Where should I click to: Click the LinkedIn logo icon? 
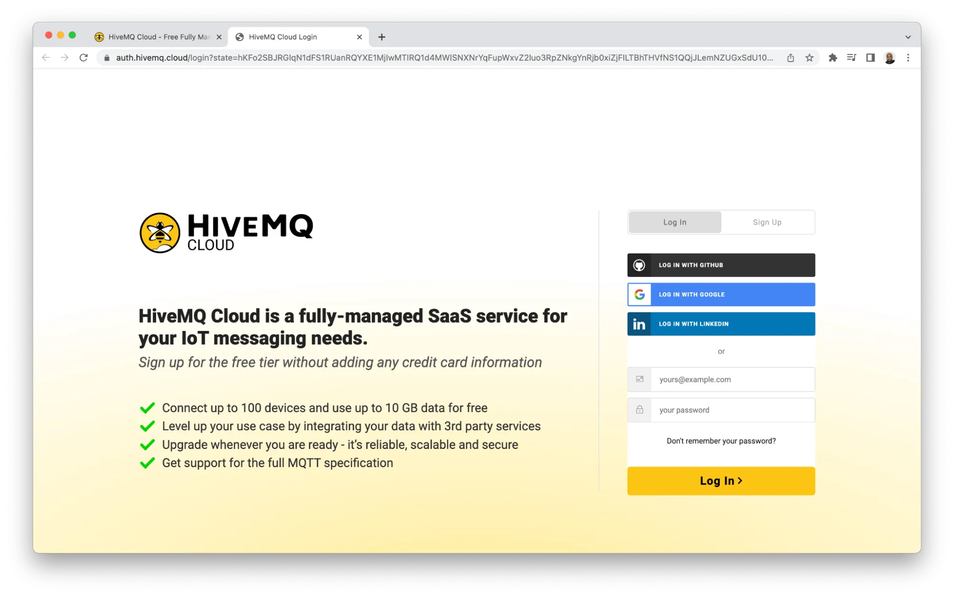pos(639,324)
